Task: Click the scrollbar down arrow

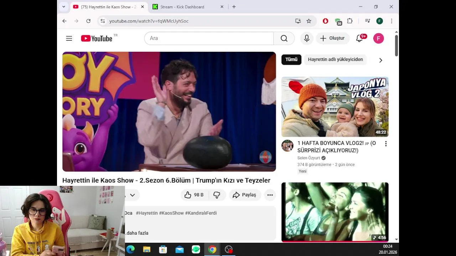Action: [x=396, y=240]
